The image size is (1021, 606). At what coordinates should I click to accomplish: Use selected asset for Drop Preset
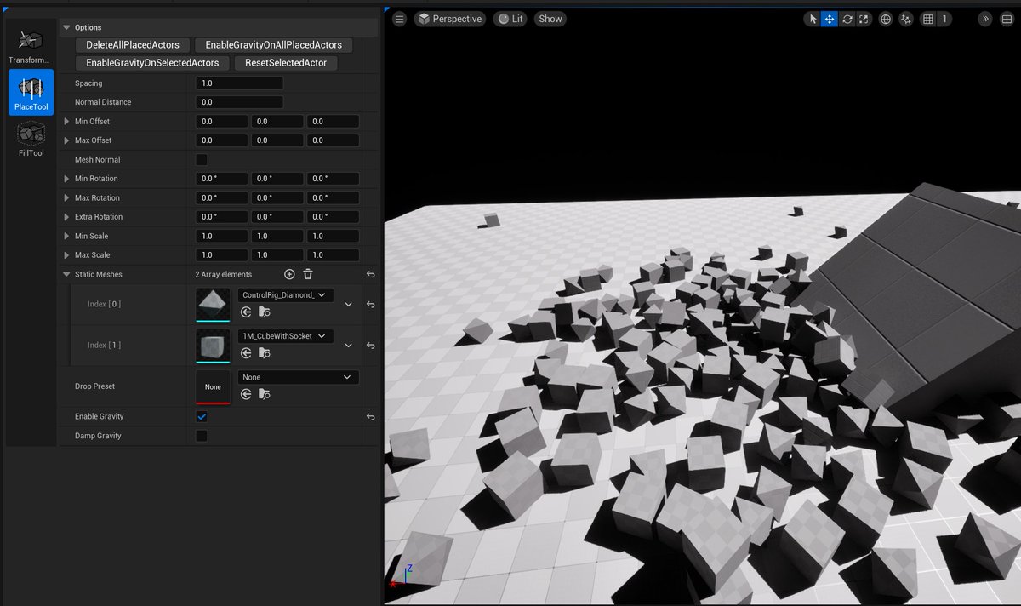[246, 393]
